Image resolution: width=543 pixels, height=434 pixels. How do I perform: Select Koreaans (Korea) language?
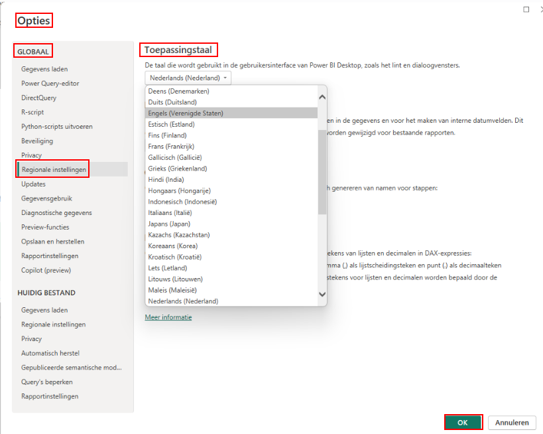pyautogui.click(x=231, y=246)
